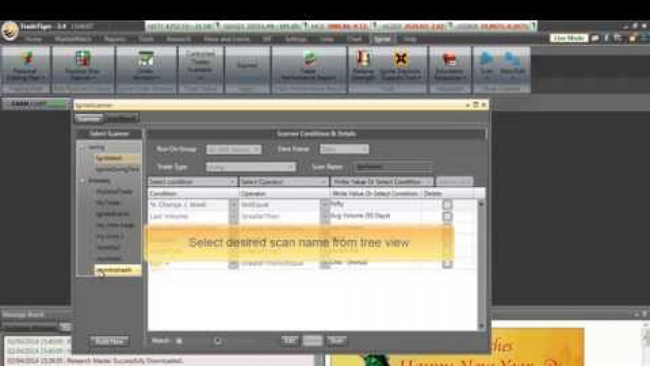Open the Select Operator dropdown

click(284, 182)
